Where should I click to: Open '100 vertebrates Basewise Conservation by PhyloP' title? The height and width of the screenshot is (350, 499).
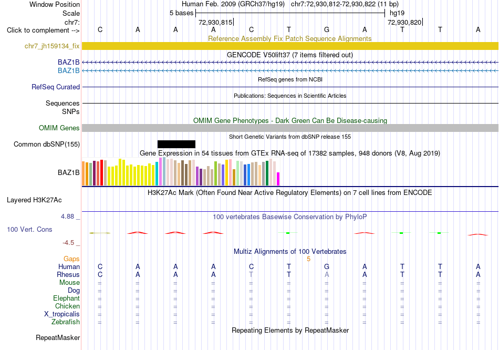coord(290,217)
